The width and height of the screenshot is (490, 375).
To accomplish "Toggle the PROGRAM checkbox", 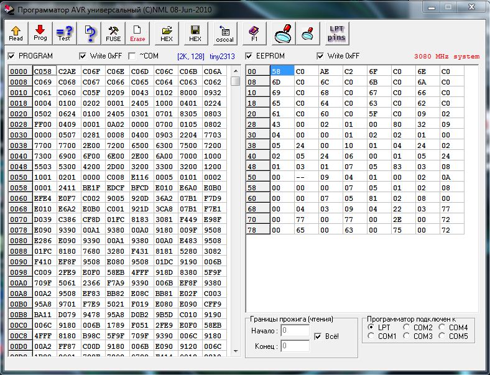I will [x=12, y=56].
